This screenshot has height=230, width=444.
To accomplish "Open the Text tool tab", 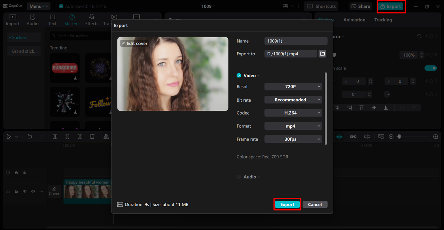I will (52, 20).
